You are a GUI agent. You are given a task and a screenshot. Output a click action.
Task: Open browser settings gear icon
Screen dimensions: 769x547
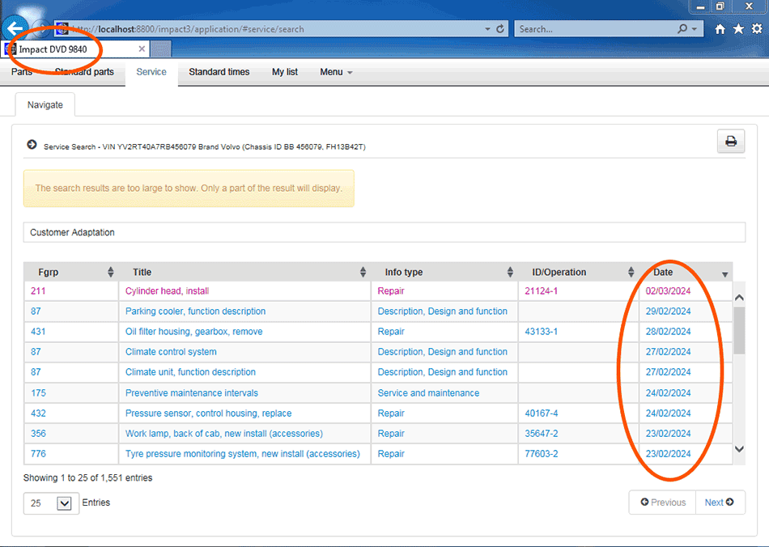(x=757, y=29)
